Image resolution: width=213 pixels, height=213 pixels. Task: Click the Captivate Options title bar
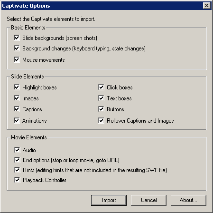[x=101, y=6]
